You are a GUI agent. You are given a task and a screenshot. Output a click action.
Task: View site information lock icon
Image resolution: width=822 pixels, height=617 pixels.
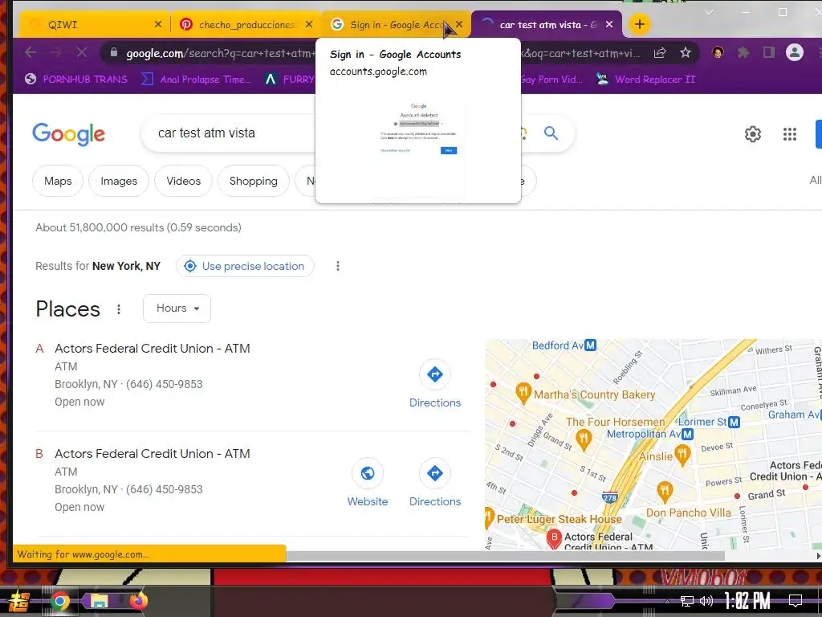(113, 52)
